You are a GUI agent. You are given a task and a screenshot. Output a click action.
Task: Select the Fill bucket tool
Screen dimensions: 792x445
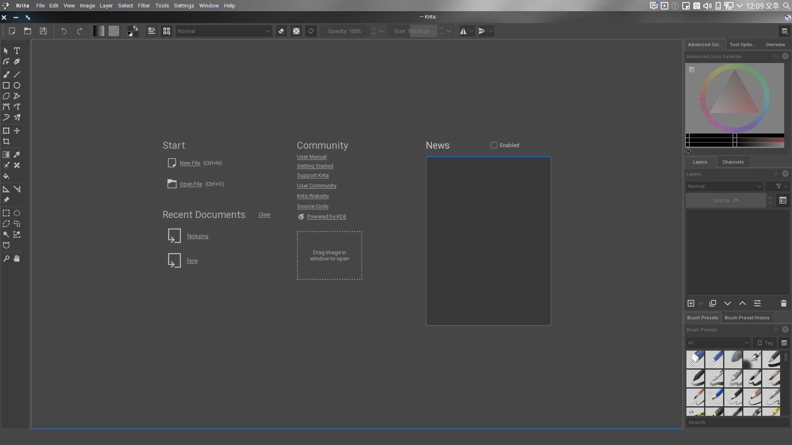6,176
